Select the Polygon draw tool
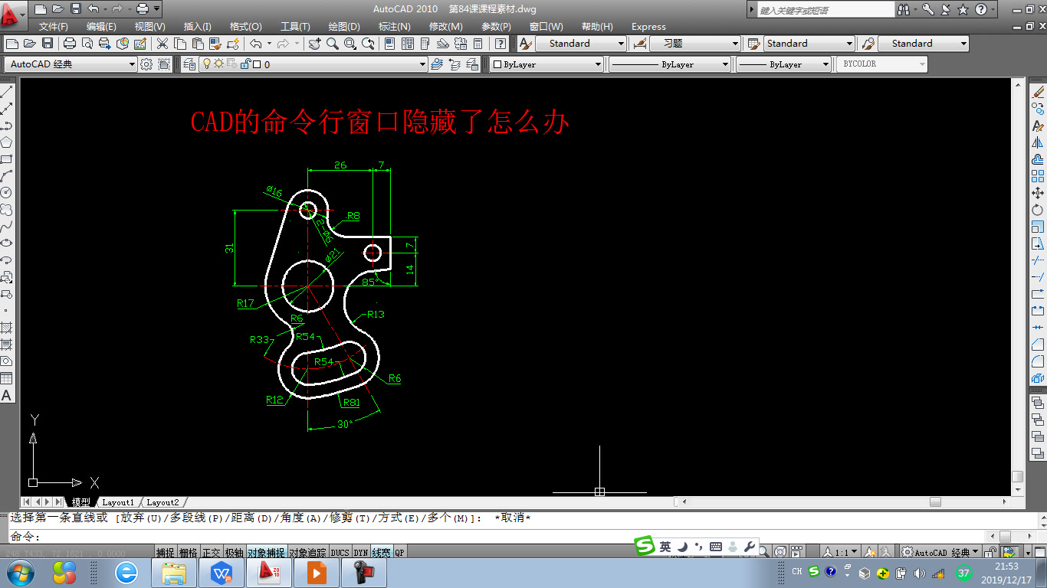Image resolution: width=1047 pixels, height=588 pixels. [x=6, y=142]
